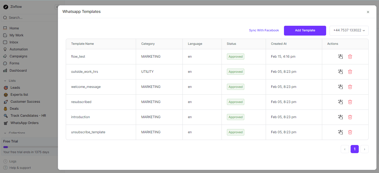This screenshot has width=379, height=173.
Task: Click the preview icon for flow_test template
Action: coord(340,57)
